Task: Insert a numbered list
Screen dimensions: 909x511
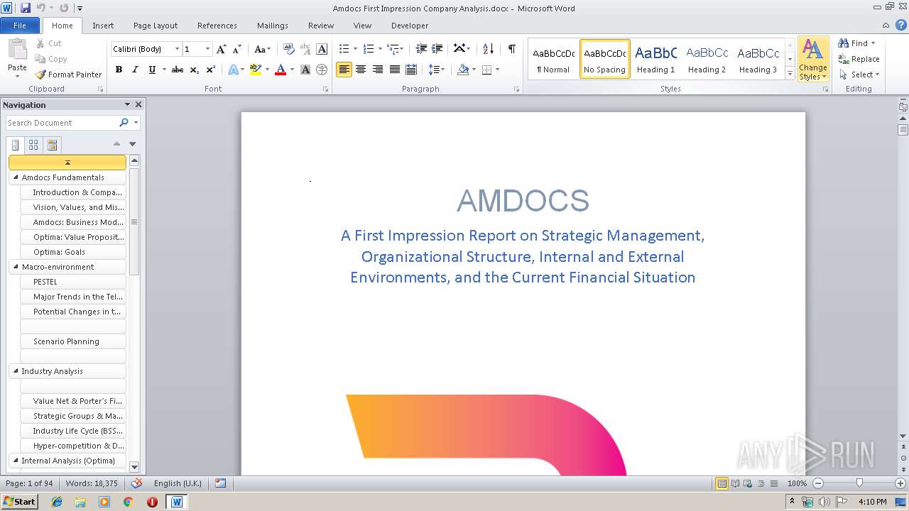Action: pyautogui.click(x=369, y=49)
